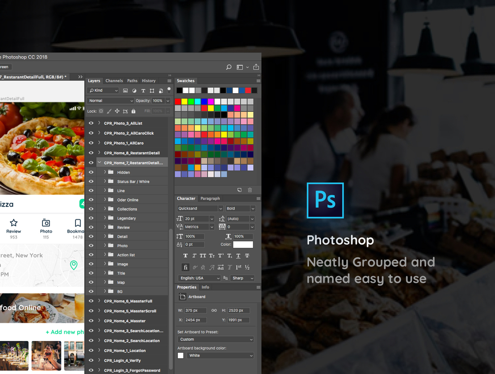Screen dimensions: 495x374
Task: Click lock position move icon
Action: [x=117, y=111]
